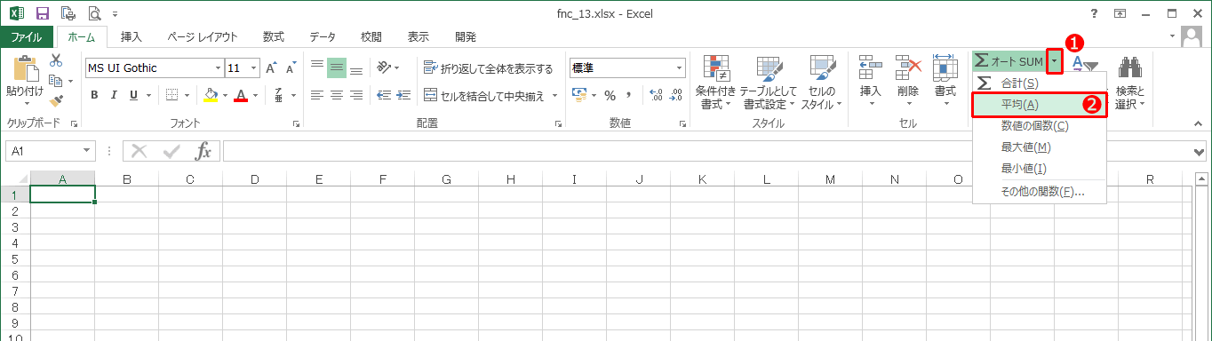Click into the formula bar input
The image size is (1212, 341).
[x=708, y=151]
